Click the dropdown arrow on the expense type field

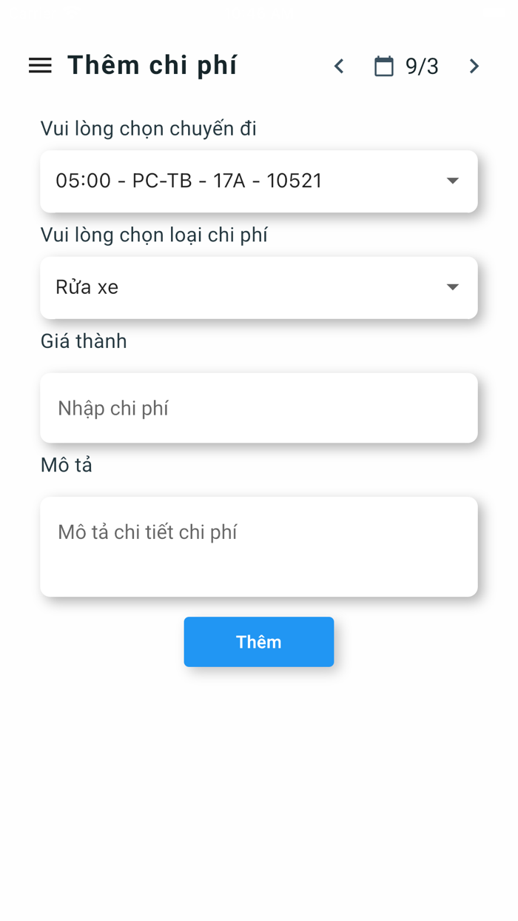click(452, 287)
